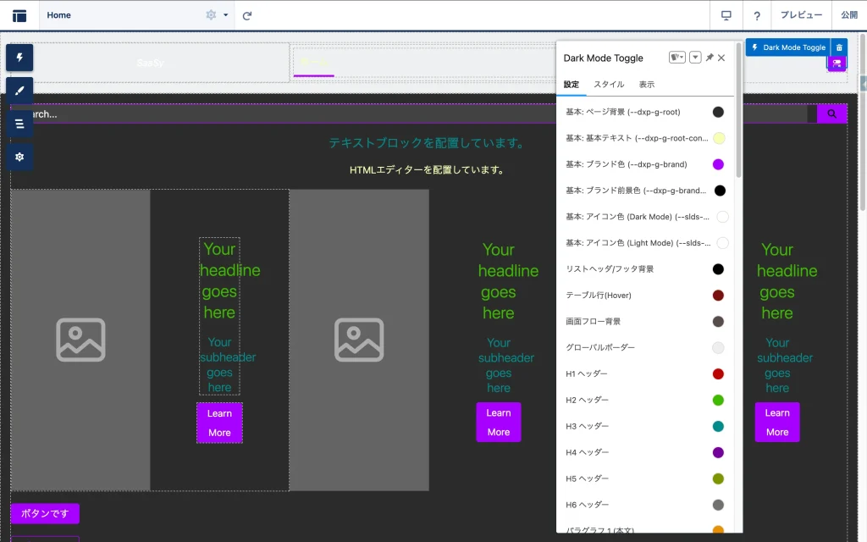Open the Settings gear in left sidebar

(19, 157)
